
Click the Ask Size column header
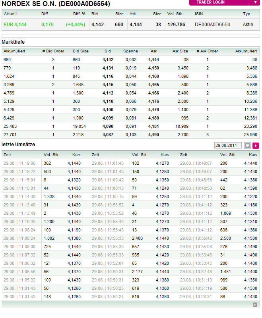click(x=180, y=51)
